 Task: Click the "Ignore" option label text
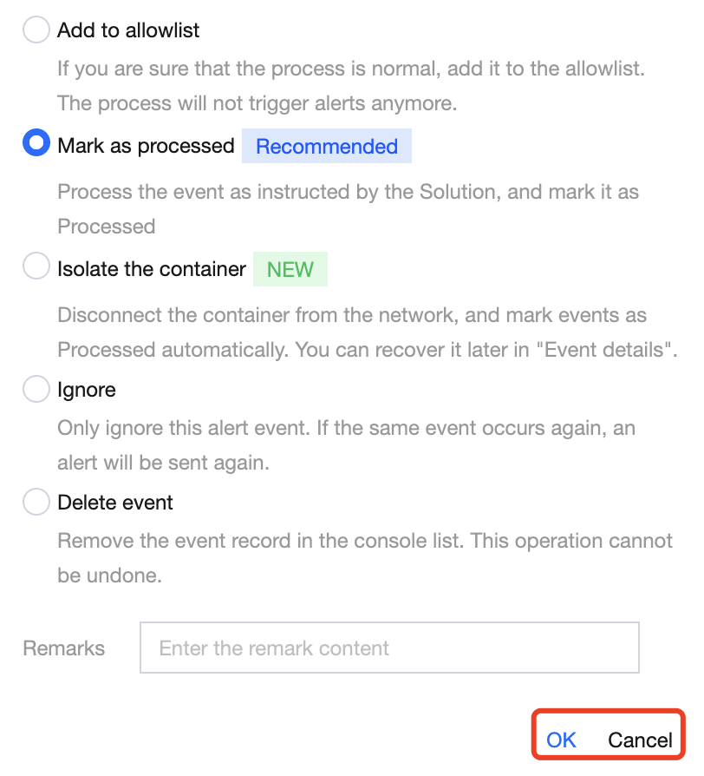(87, 391)
